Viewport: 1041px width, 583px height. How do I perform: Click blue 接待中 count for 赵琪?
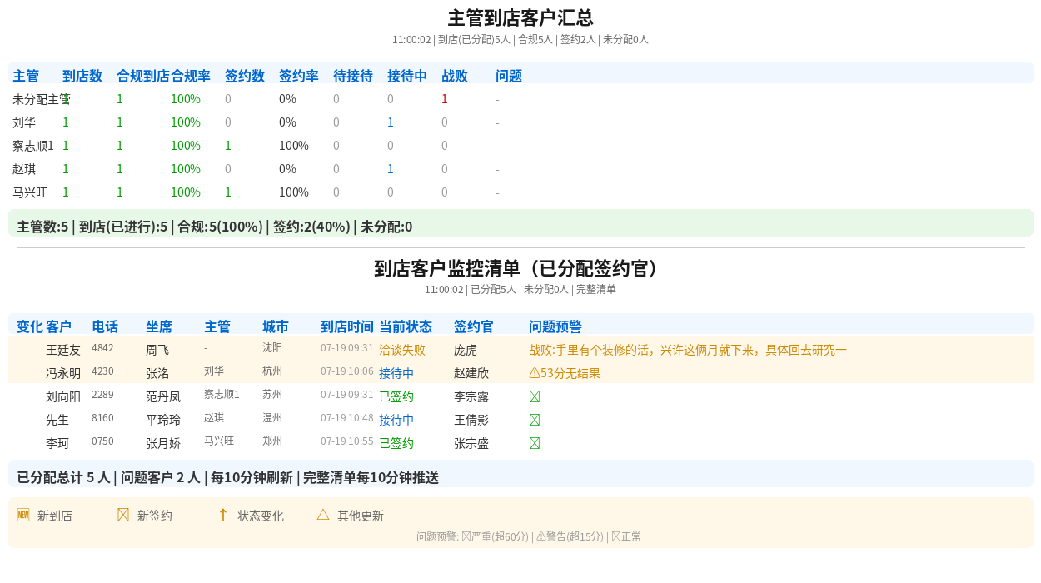click(391, 169)
